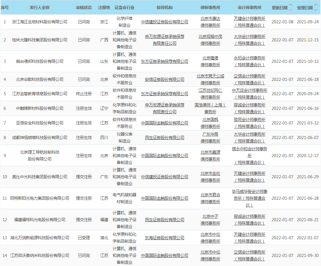Sort 更新日期 column descending with red down arrow

point(290,10)
